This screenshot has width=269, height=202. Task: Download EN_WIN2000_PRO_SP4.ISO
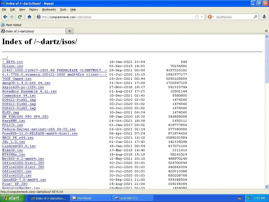coord(25,117)
